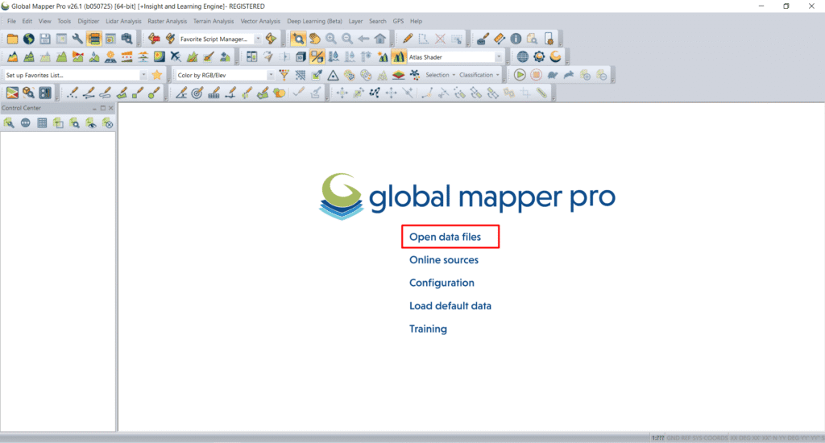Save the workspace with the floppy disk icon
The image size is (825, 443).
(x=45, y=39)
